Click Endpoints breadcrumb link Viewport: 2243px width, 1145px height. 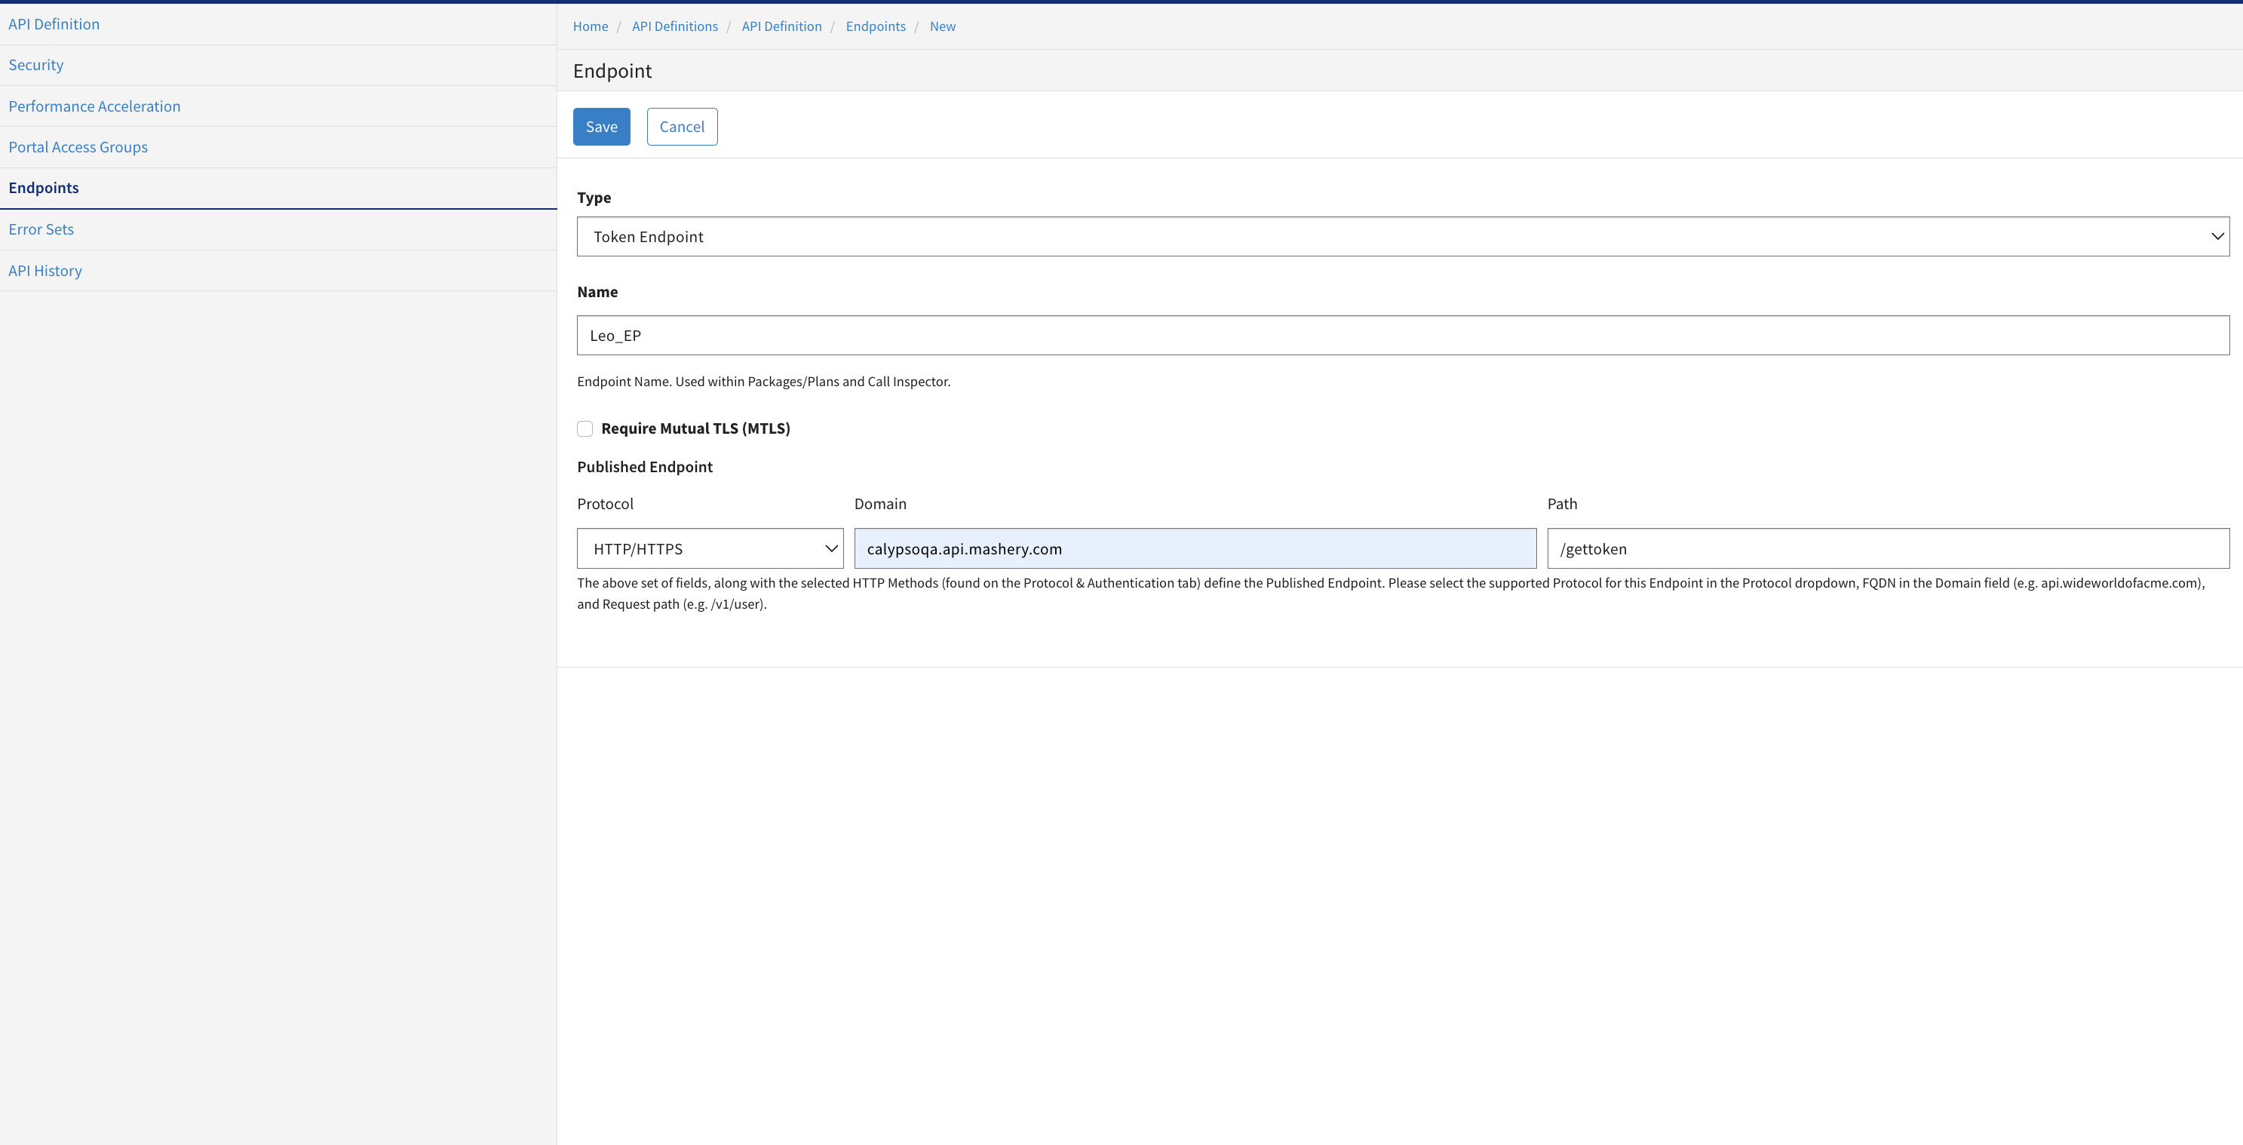pyautogui.click(x=875, y=27)
